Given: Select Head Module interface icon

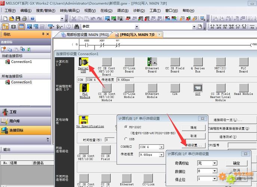Looking at the screenshot, I should (x=244, y=88).
